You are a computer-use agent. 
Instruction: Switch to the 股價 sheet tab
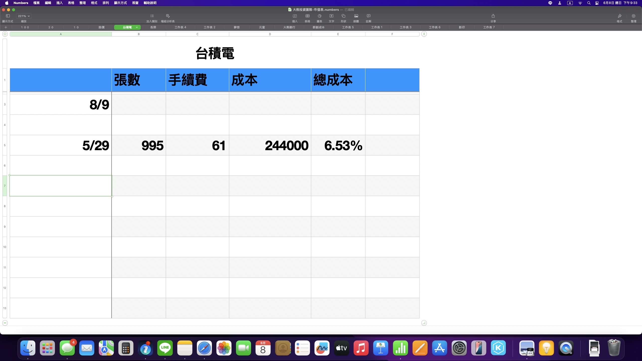(101, 27)
